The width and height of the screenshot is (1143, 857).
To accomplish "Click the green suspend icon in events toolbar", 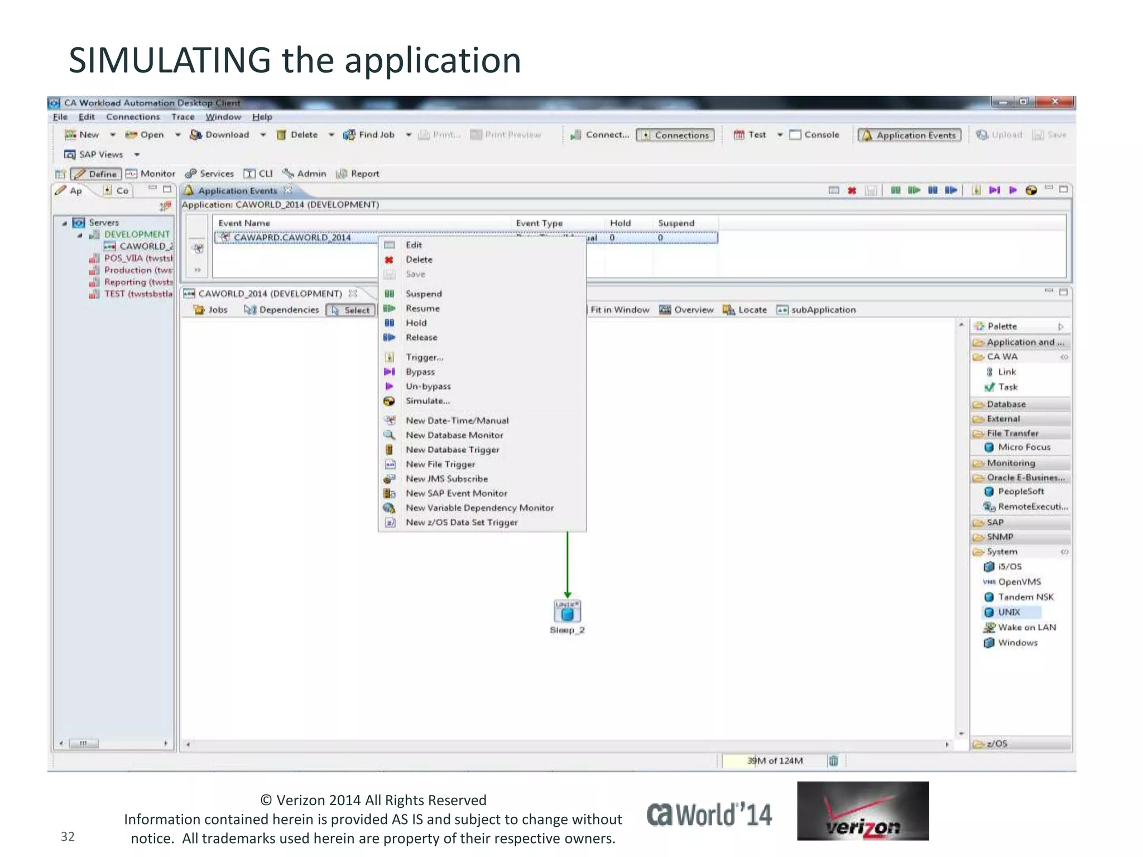I will coord(895,190).
